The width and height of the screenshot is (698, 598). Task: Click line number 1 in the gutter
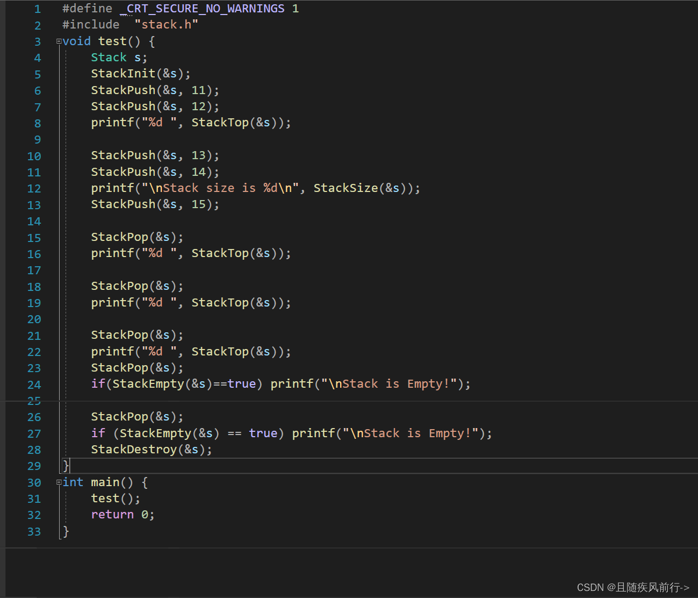[37, 9]
